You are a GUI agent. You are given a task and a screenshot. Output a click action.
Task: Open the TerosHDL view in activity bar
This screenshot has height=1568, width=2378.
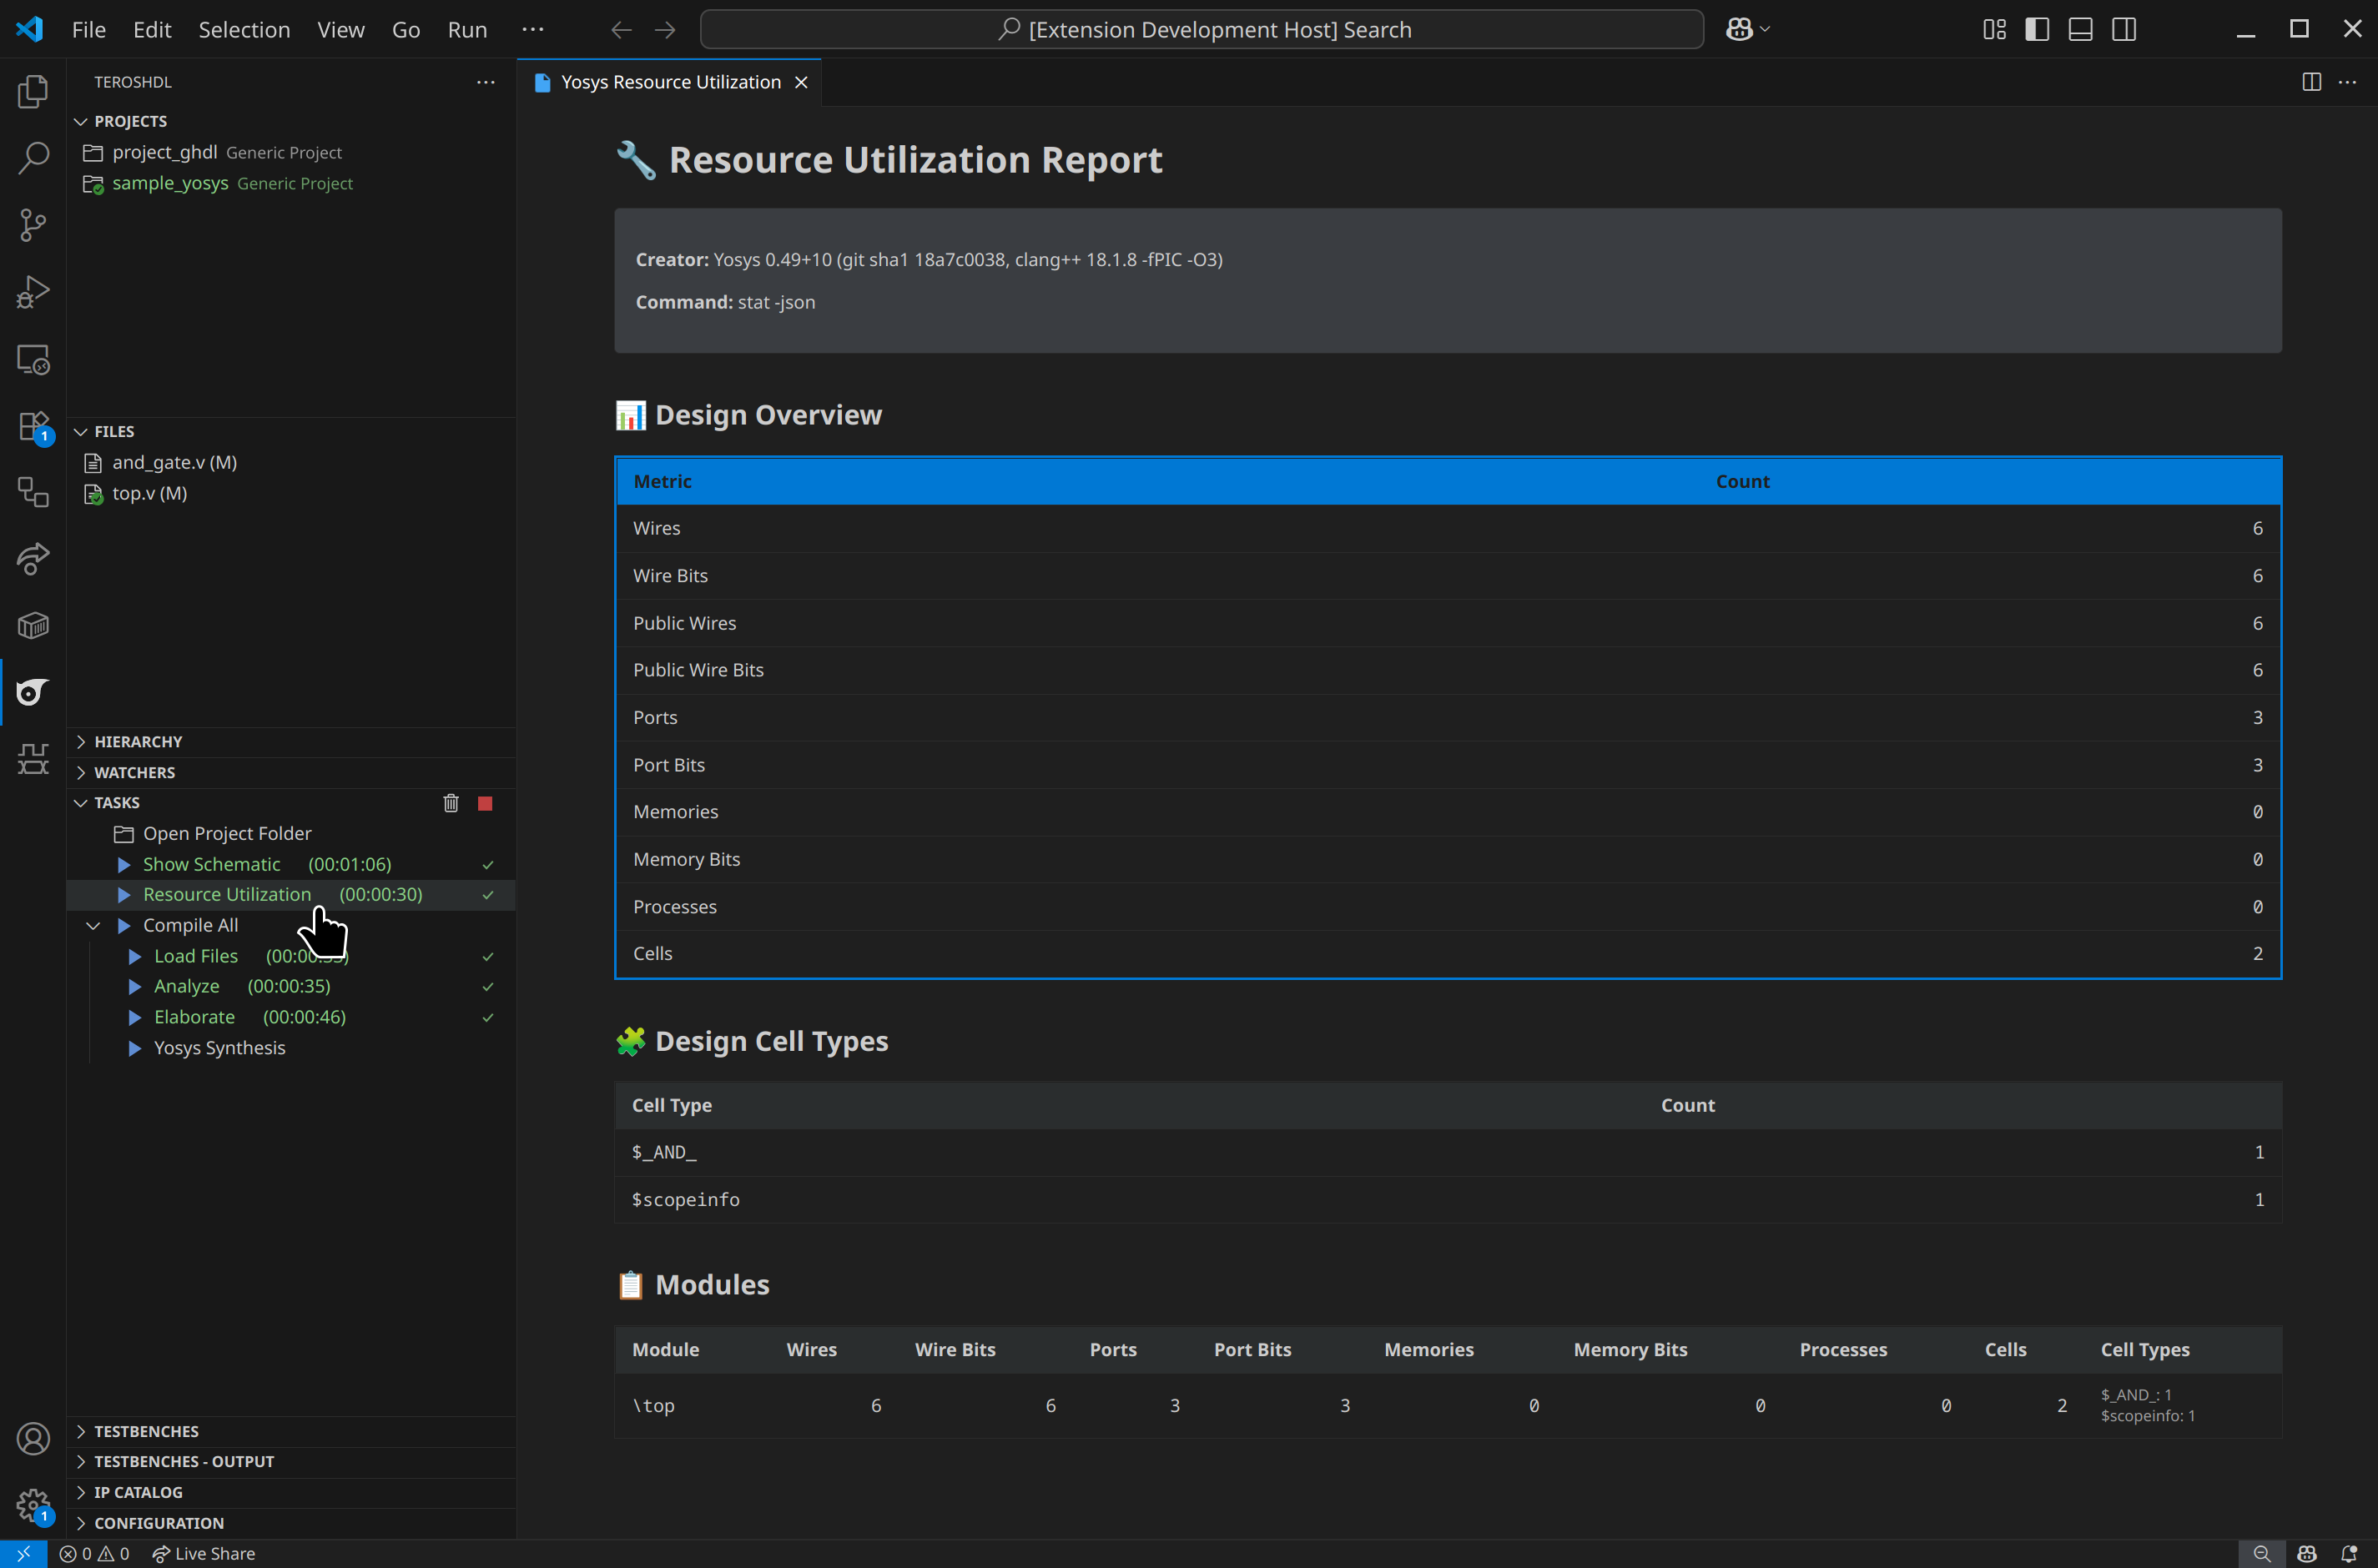[x=33, y=692]
